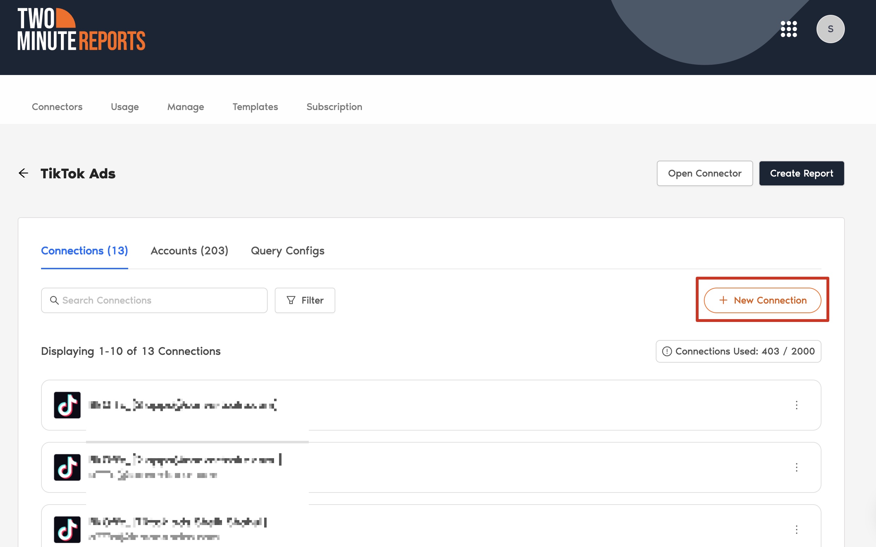Click the first connection's TikTok icon

[x=67, y=405]
